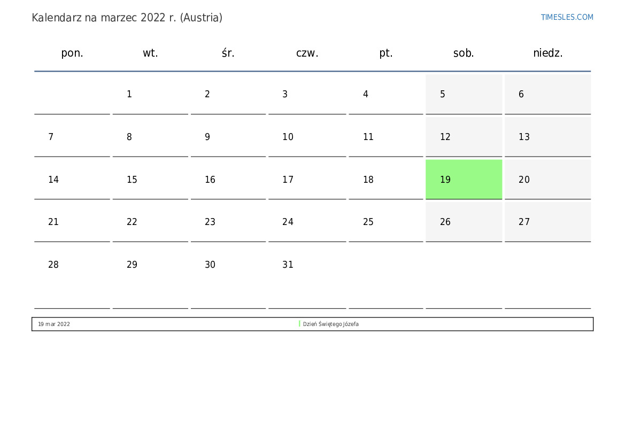Select day 1 in the calendar
This screenshot has height=442, width=625.
click(129, 94)
